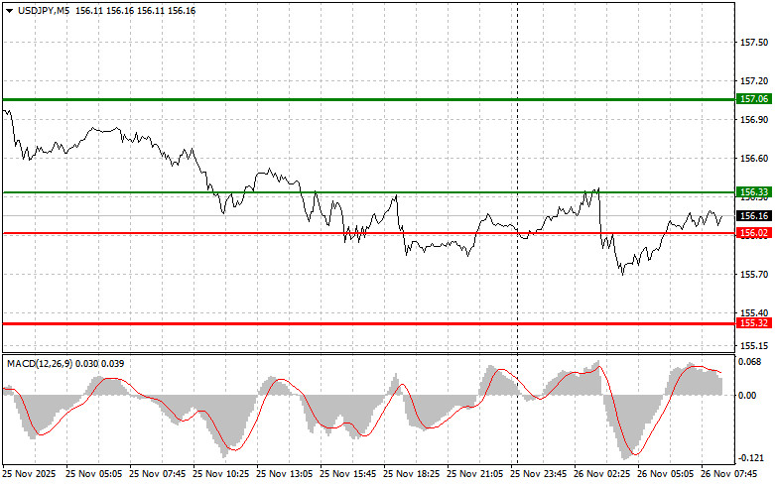Click the 26 Nov 02:25 time label
The image size is (775, 485).
(x=605, y=474)
